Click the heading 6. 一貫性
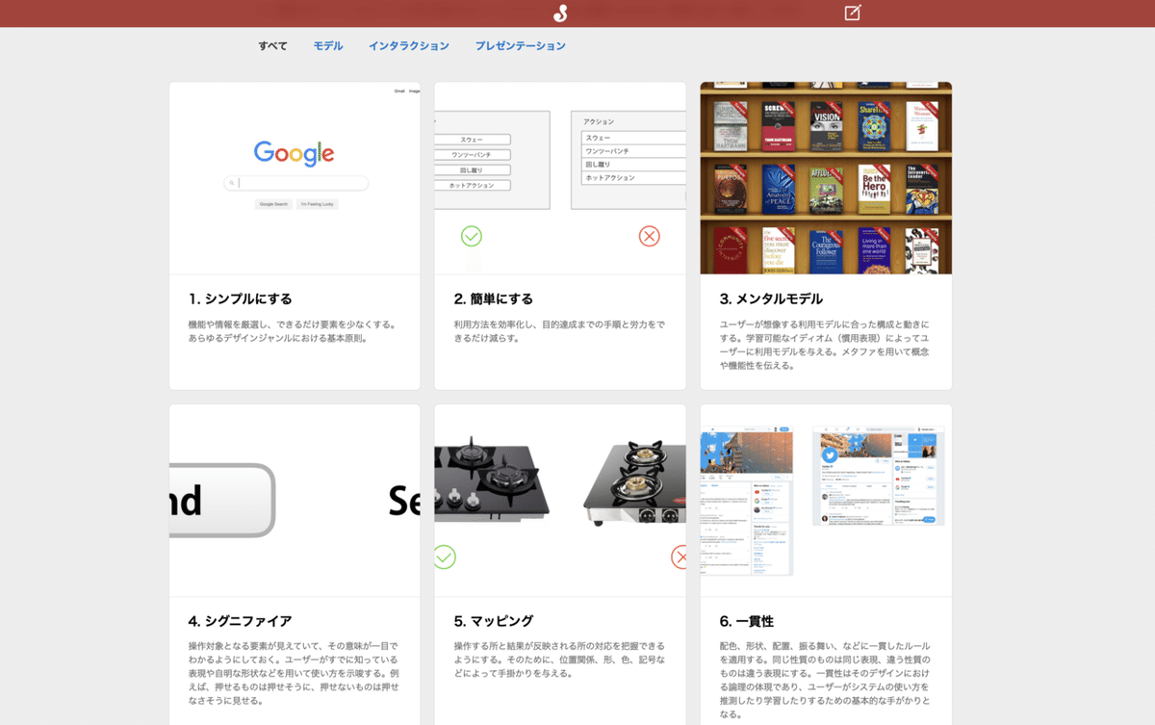This screenshot has width=1155, height=725. [747, 621]
